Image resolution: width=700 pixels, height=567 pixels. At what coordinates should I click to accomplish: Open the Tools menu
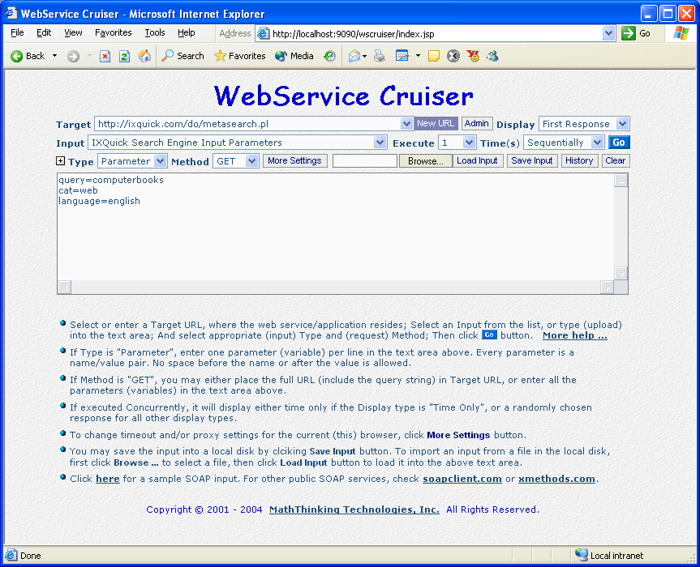click(154, 32)
